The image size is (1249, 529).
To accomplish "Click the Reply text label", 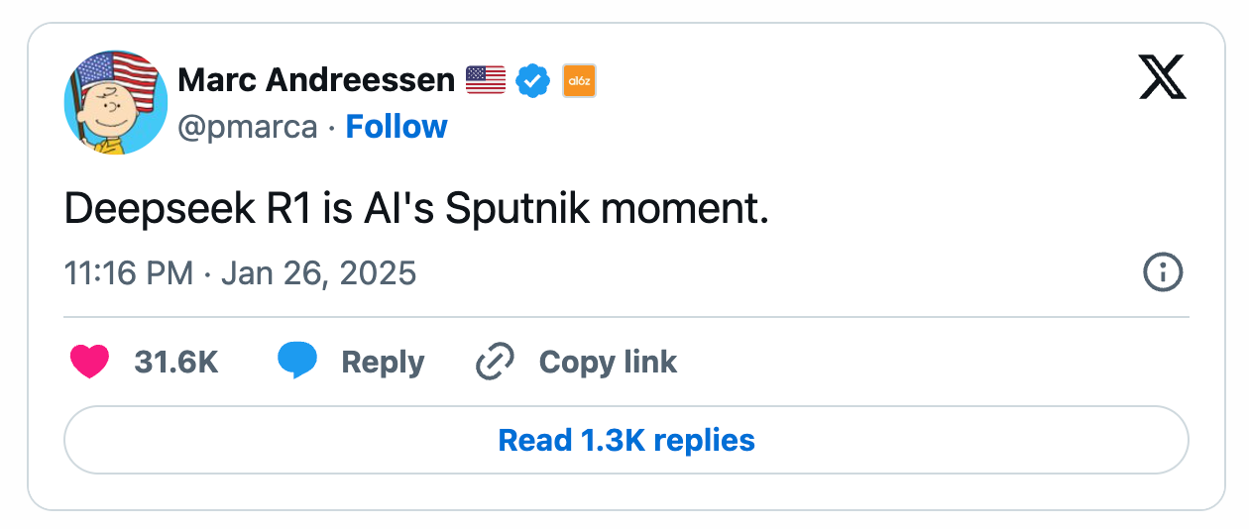I will tap(383, 363).
